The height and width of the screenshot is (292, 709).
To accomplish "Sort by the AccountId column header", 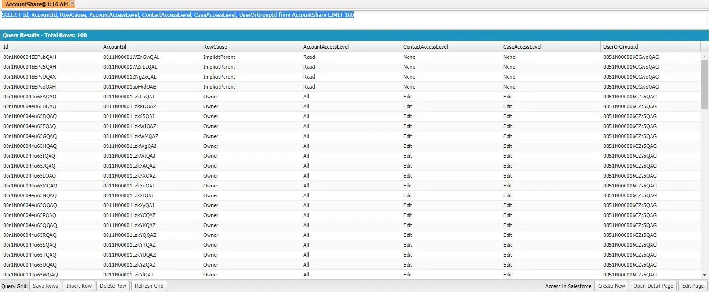I will point(150,47).
